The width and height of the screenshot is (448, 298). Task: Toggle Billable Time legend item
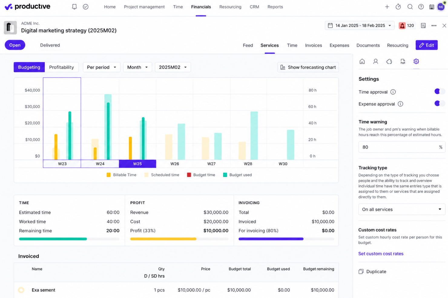click(x=121, y=175)
